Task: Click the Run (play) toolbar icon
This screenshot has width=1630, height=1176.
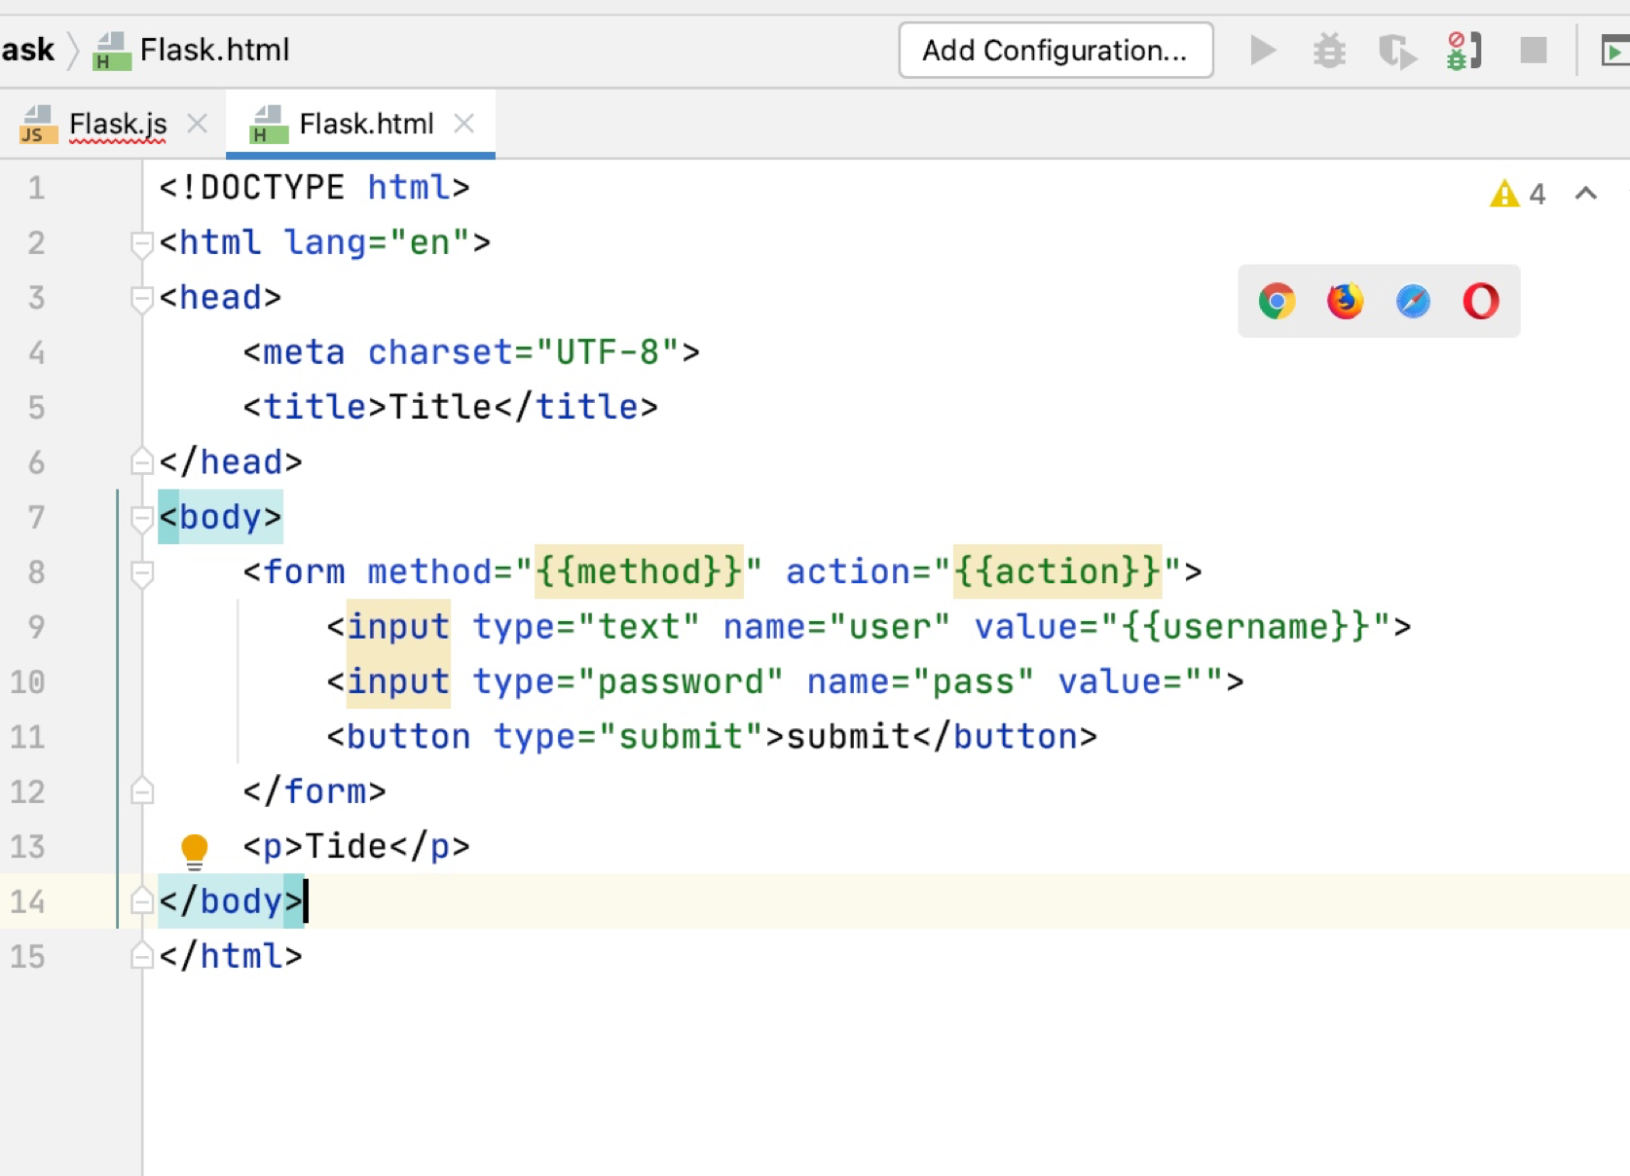Action: click(1262, 50)
